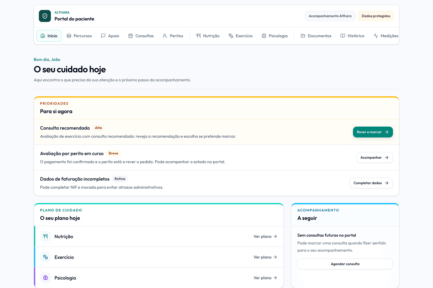Open the Apoio tab
This screenshot has width=433, height=288.
[110, 36]
